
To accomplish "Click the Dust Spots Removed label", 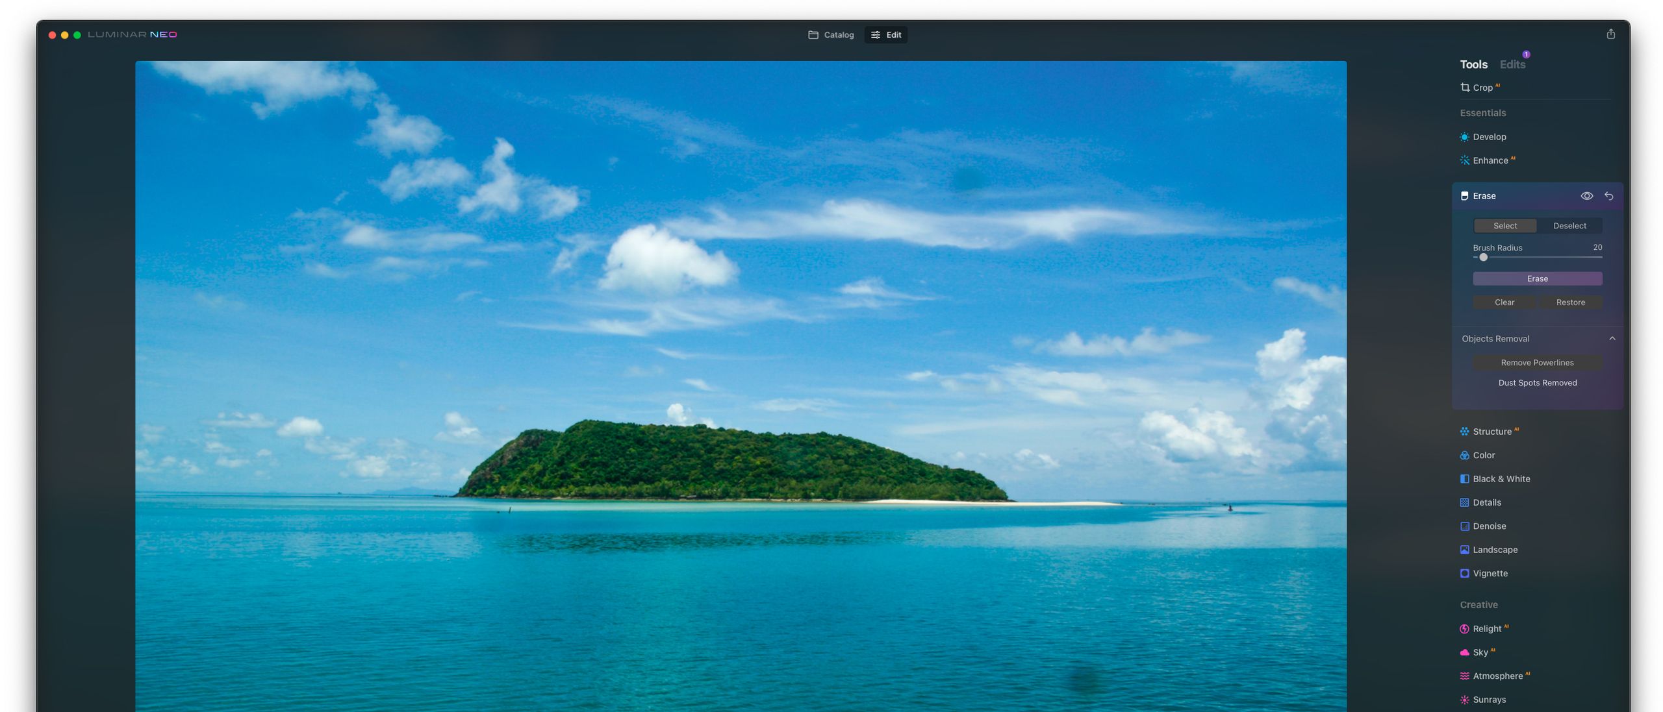I will tap(1538, 383).
